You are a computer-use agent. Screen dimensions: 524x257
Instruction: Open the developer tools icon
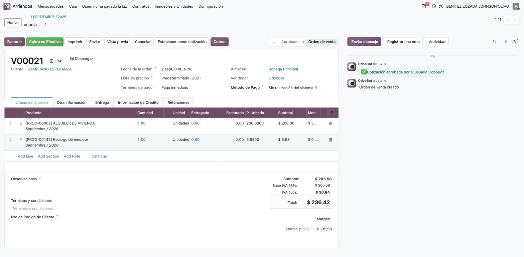click(441, 6)
